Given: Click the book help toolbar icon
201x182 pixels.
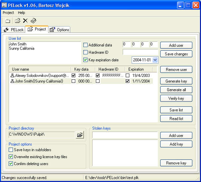Looking at the screenshot, I should click(33, 21).
